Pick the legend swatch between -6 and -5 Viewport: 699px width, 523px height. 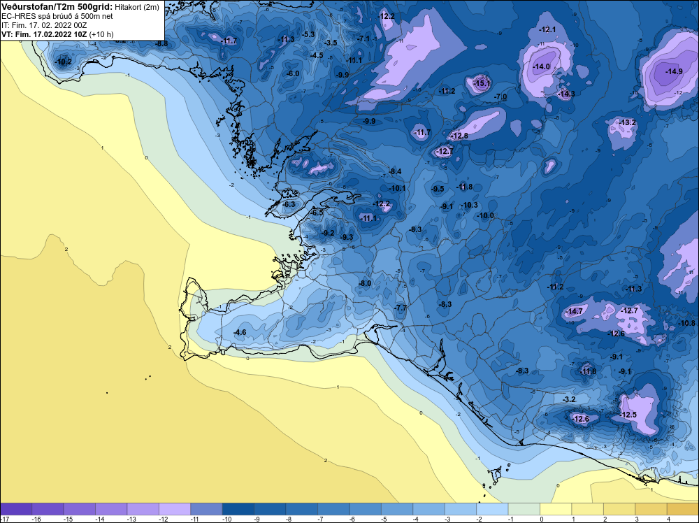click(x=365, y=509)
